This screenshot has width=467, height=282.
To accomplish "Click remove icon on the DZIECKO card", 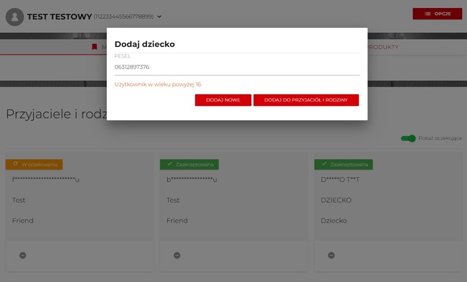I will click(331, 255).
